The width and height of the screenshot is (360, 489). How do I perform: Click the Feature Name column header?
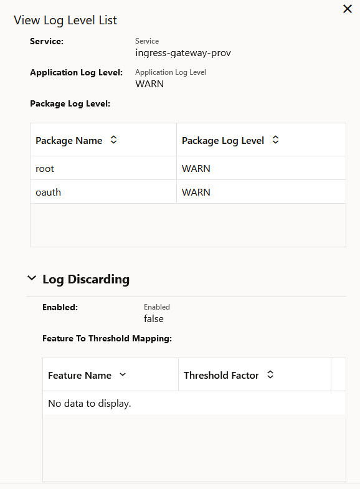point(111,374)
